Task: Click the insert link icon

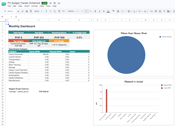Action: [x=151, y=11]
